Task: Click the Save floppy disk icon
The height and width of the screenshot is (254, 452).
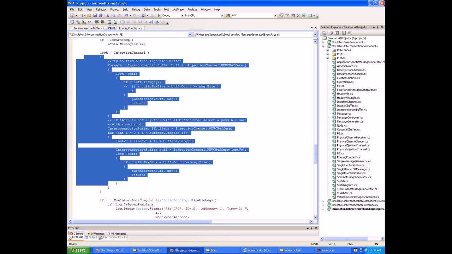Action: point(95,16)
